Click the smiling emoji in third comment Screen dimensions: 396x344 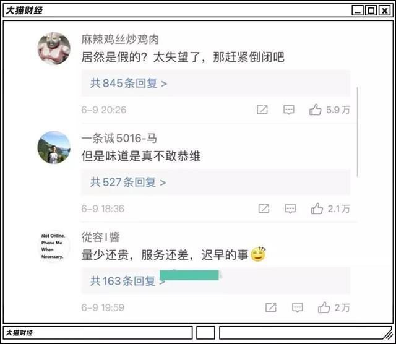[258, 254]
